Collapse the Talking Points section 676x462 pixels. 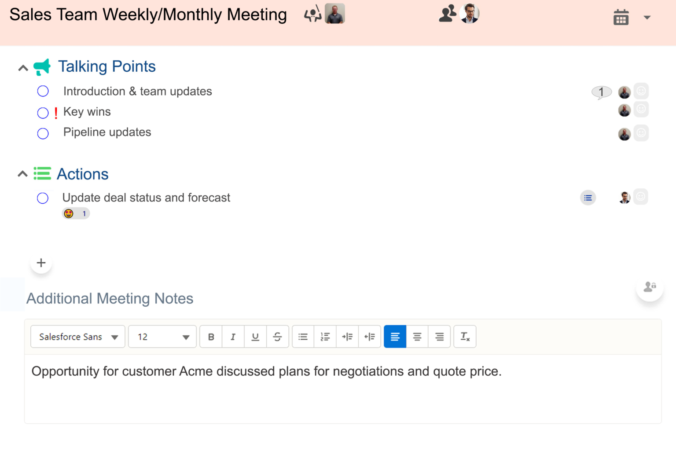[22, 67]
